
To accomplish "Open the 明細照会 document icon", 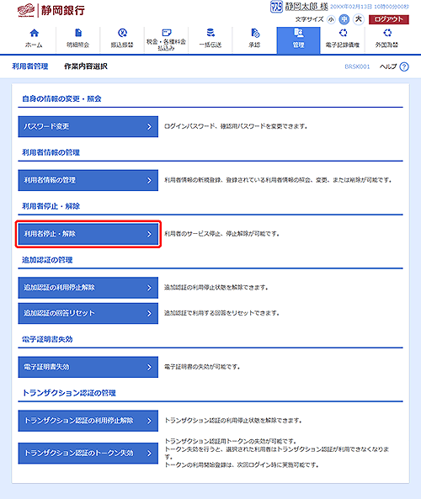I will (x=78, y=33).
